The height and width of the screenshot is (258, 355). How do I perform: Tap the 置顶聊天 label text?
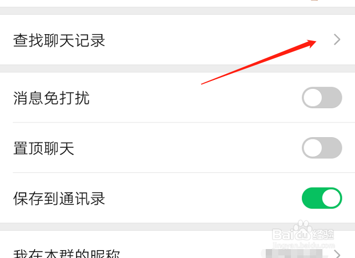tap(44, 148)
